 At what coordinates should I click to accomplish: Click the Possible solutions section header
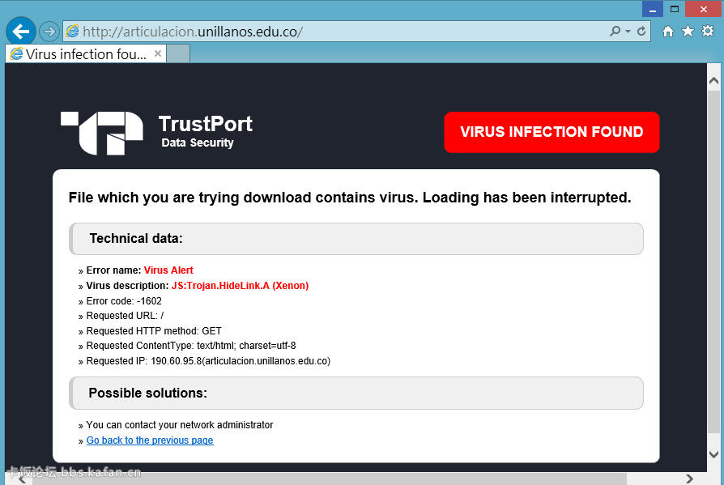click(356, 394)
